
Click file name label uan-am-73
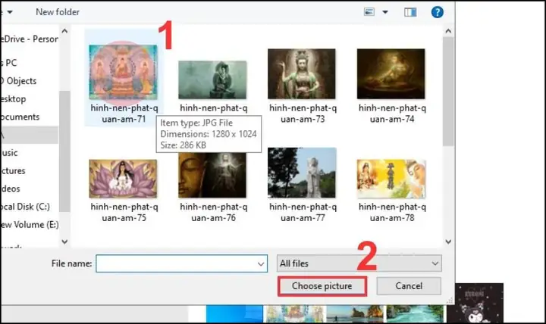303,120
